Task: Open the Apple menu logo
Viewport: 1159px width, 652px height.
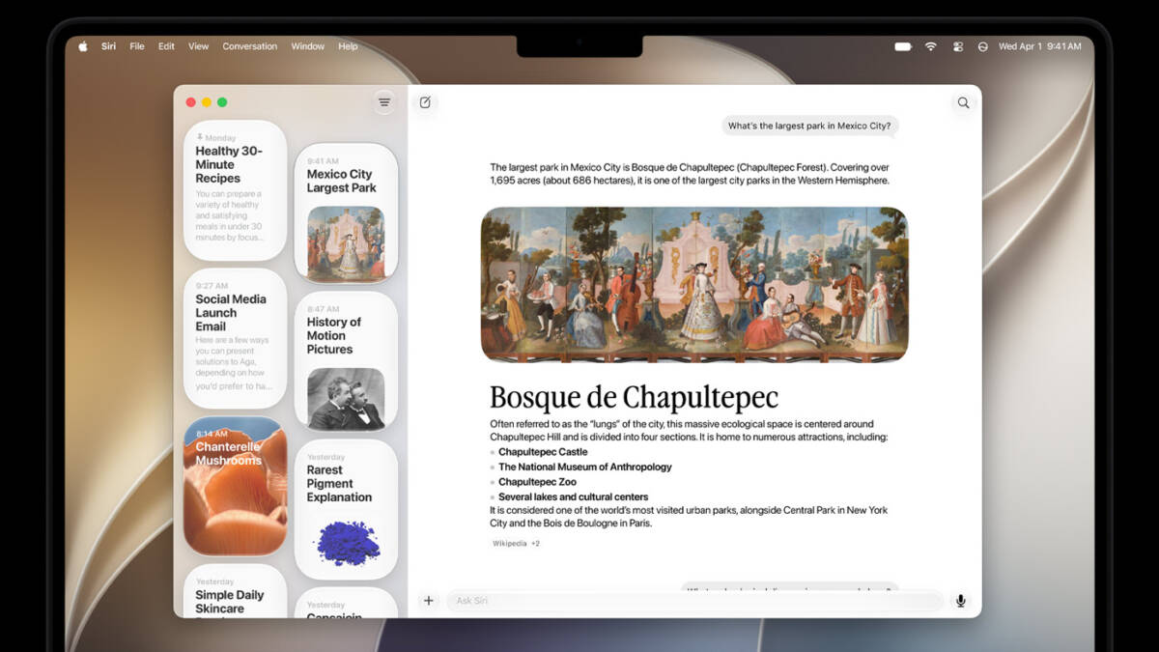Action: coord(82,46)
